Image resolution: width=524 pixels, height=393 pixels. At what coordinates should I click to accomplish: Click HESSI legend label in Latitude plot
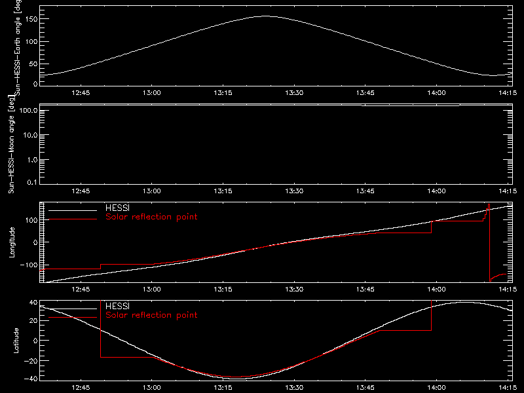click(117, 306)
